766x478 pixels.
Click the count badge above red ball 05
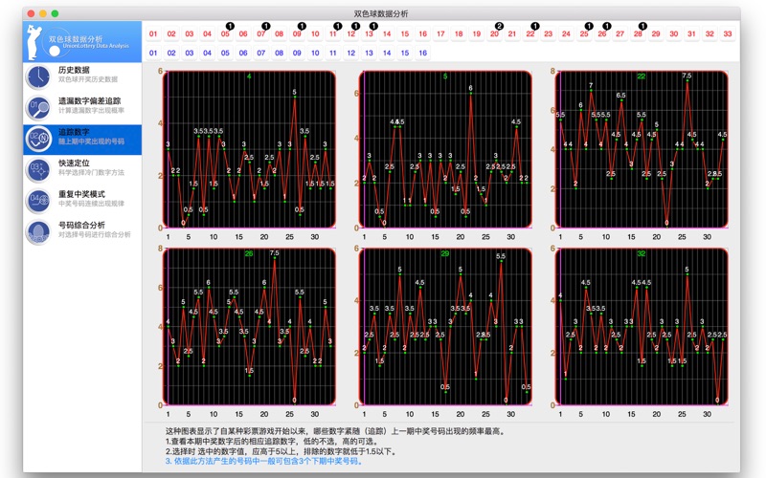[230, 26]
